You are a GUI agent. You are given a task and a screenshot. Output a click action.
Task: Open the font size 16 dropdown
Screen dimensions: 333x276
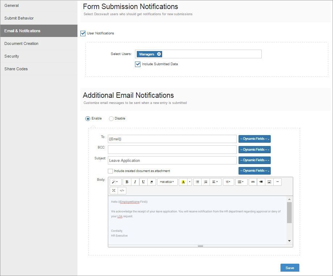click(x=228, y=182)
